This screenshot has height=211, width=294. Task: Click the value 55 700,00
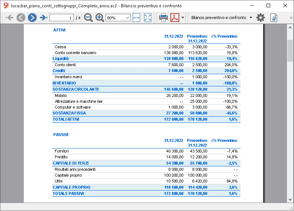(x=199, y=163)
